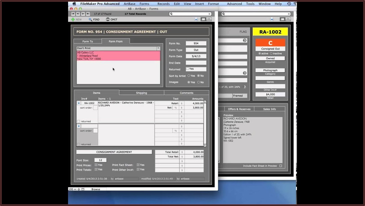
Task: Jump to the last record arrow
Action: tap(88, 14)
